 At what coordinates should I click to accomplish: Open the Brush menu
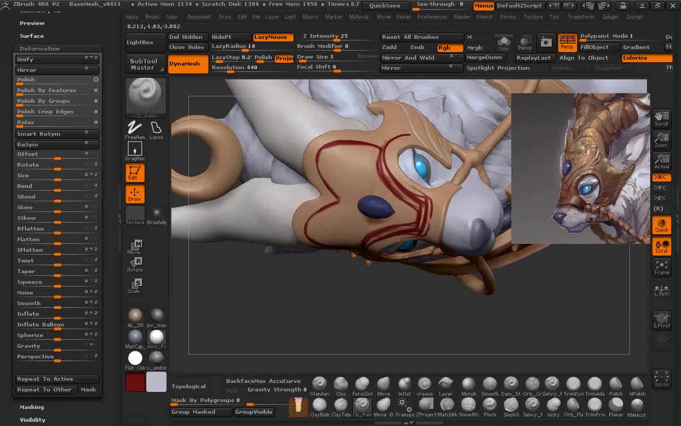[x=152, y=17]
